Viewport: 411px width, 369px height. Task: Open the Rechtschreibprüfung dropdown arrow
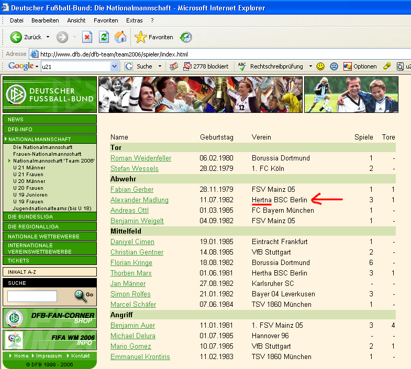310,66
